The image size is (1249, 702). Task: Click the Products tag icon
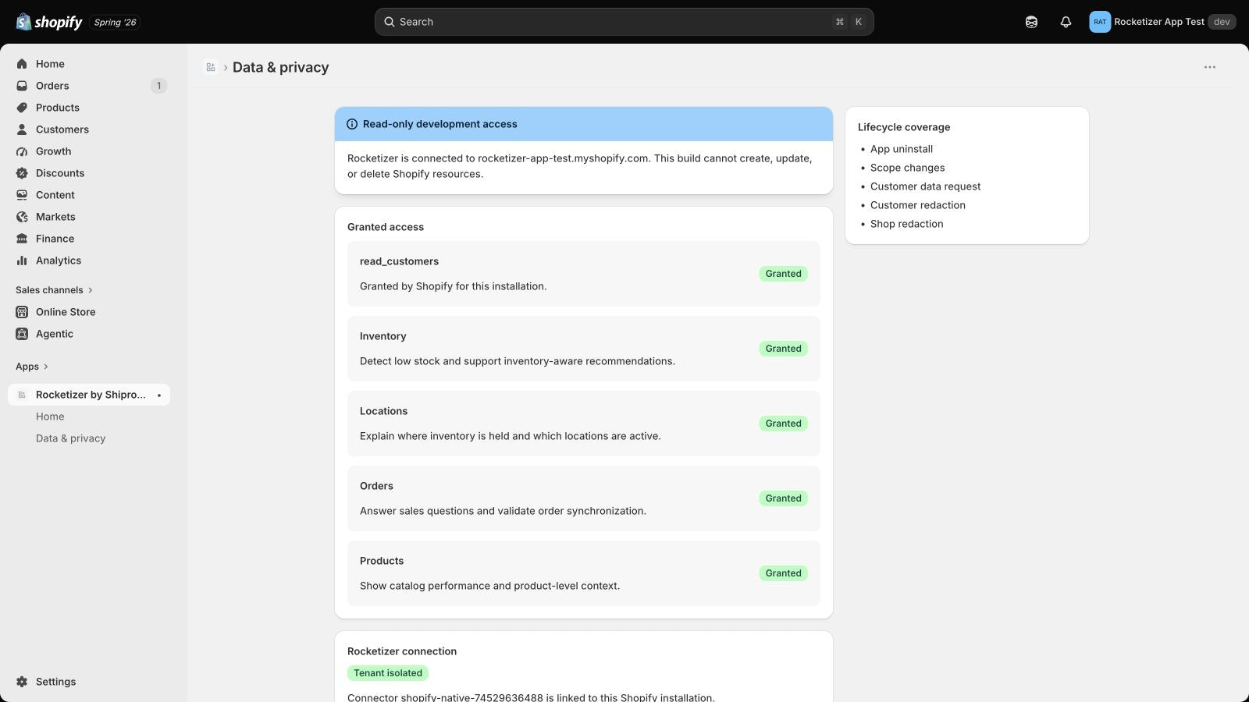pos(22,108)
